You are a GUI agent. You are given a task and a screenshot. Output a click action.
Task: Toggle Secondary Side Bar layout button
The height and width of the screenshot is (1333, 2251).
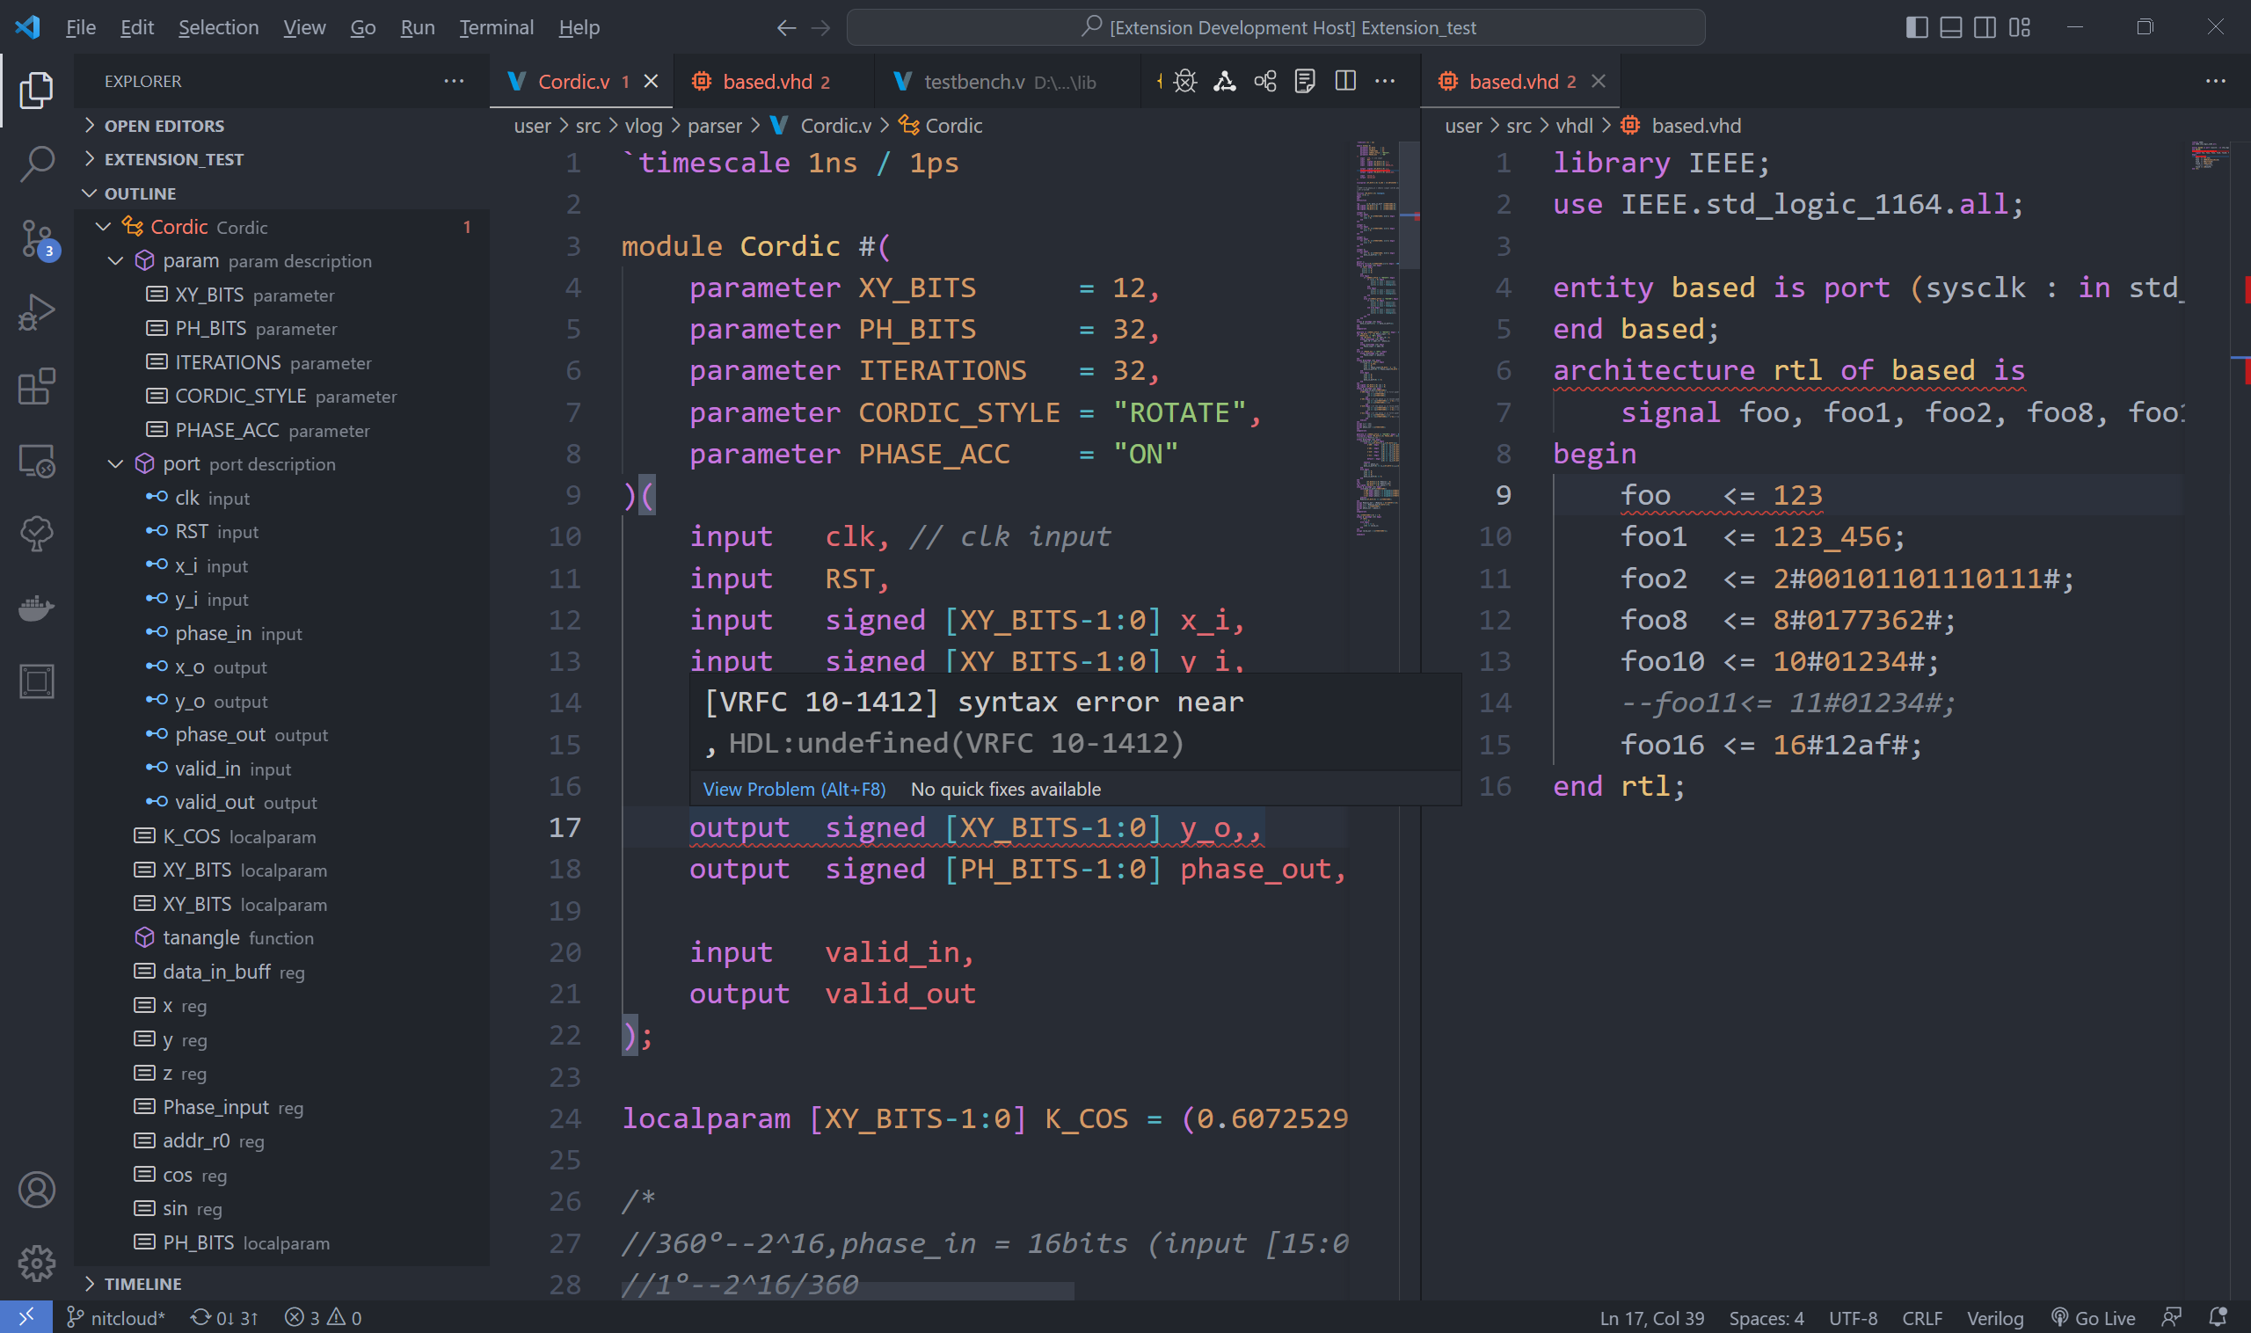(x=1985, y=27)
